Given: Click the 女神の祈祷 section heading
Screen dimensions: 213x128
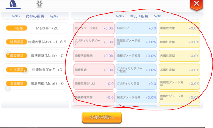Looking at the screenshot, I should pos(35,16).
